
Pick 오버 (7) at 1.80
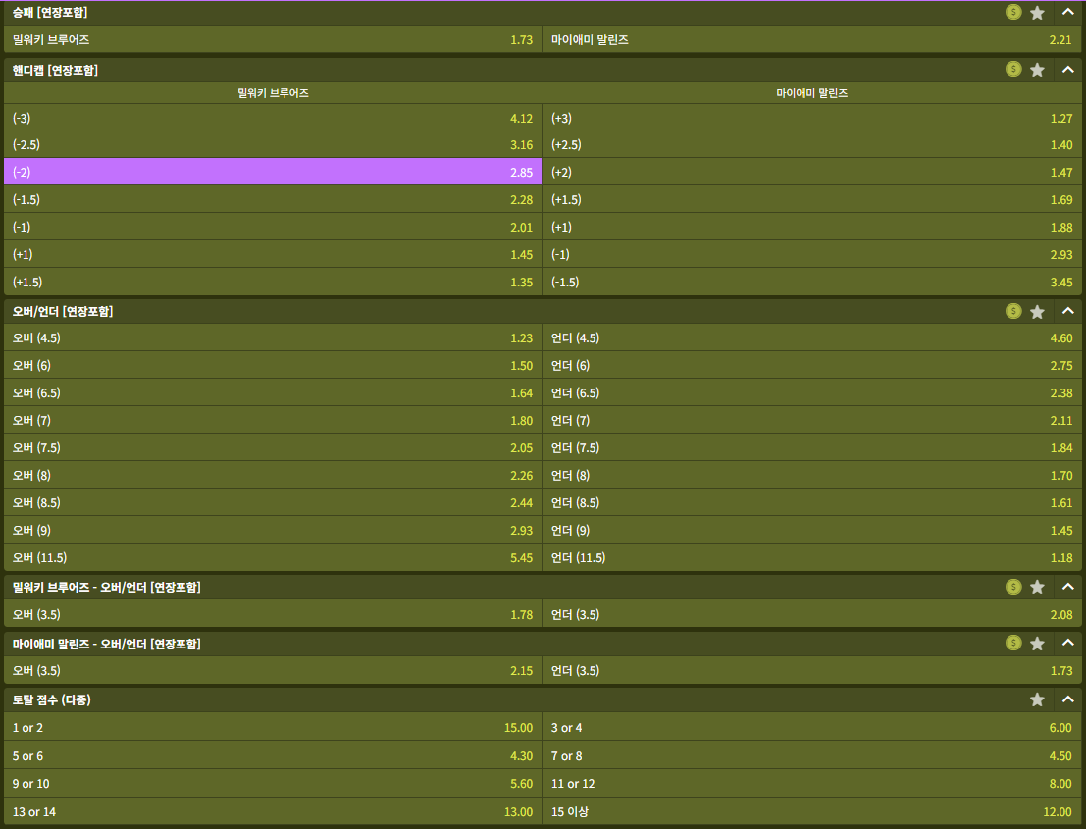(x=273, y=421)
